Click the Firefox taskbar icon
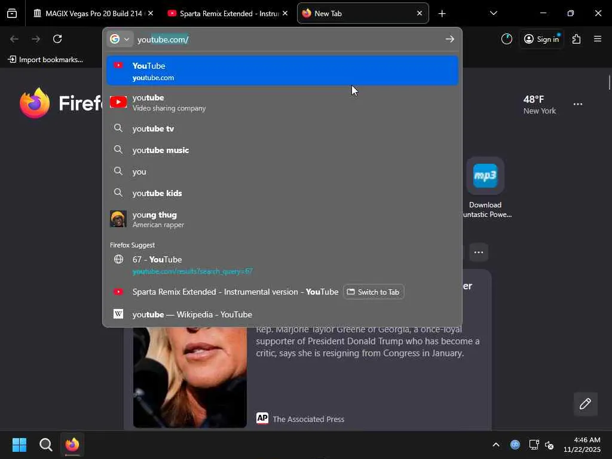Image resolution: width=612 pixels, height=459 pixels. tap(72, 445)
